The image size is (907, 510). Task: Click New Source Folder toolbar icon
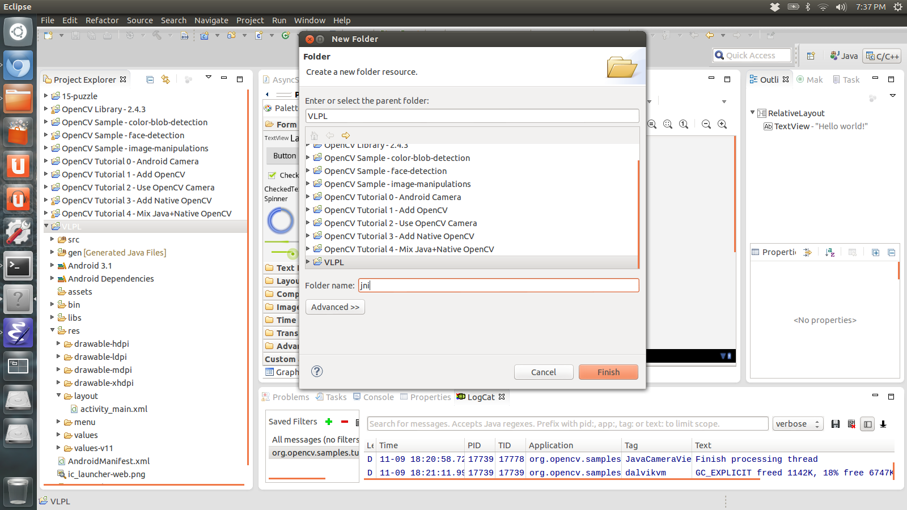click(x=231, y=35)
